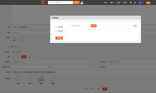Screen dimensions: 156x93
Task: Select the highlighted orange type tab
Action: 24,57
